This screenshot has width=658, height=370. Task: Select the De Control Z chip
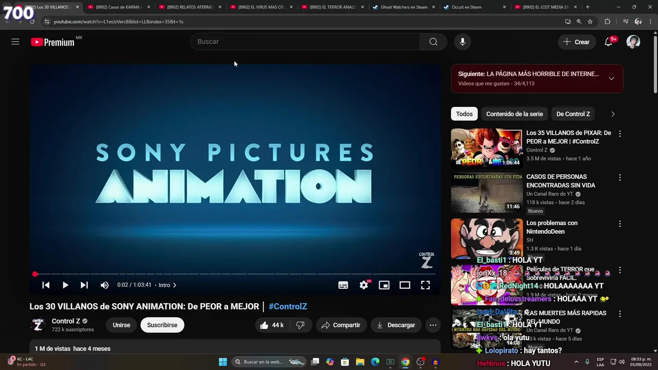(573, 114)
